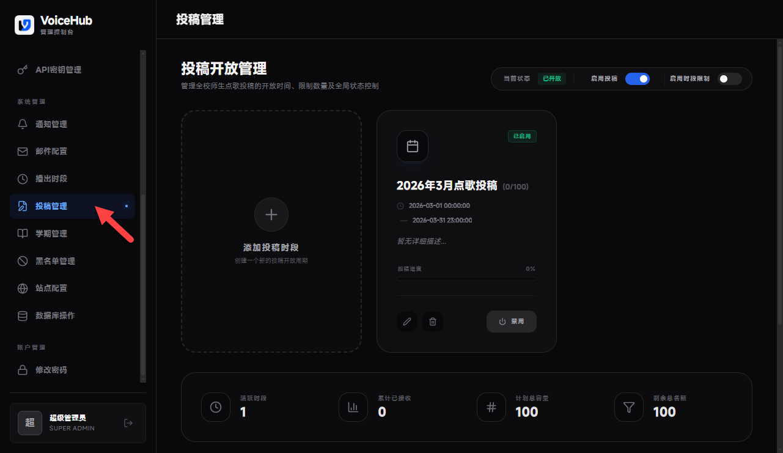This screenshot has height=453, width=783.
Task: Click the VoiceHub logo icon
Action: click(24, 24)
